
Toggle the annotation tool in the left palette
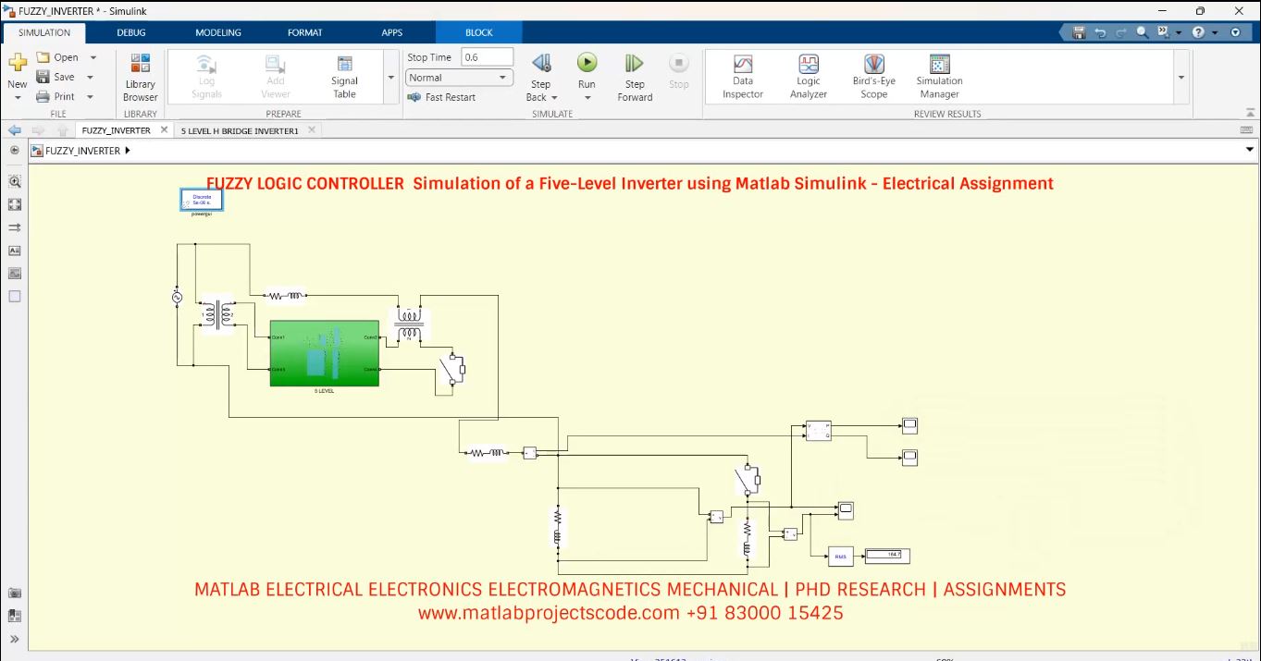tap(14, 250)
